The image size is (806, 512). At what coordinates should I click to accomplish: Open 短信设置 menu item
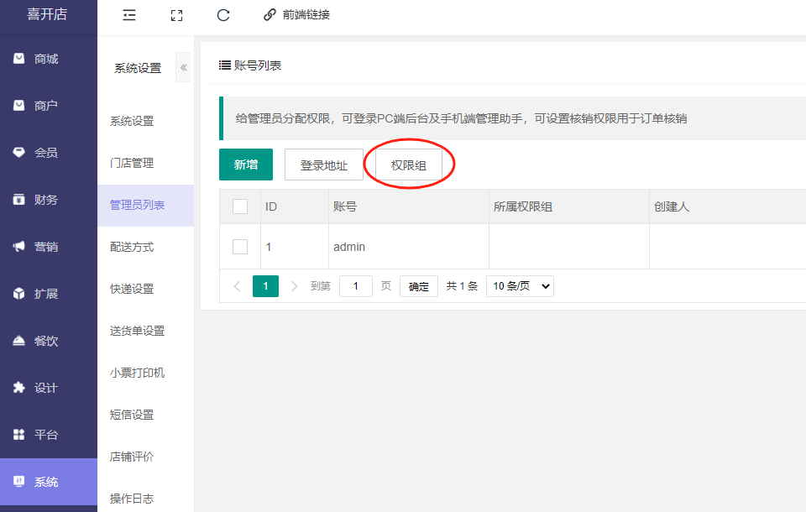tap(132, 415)
